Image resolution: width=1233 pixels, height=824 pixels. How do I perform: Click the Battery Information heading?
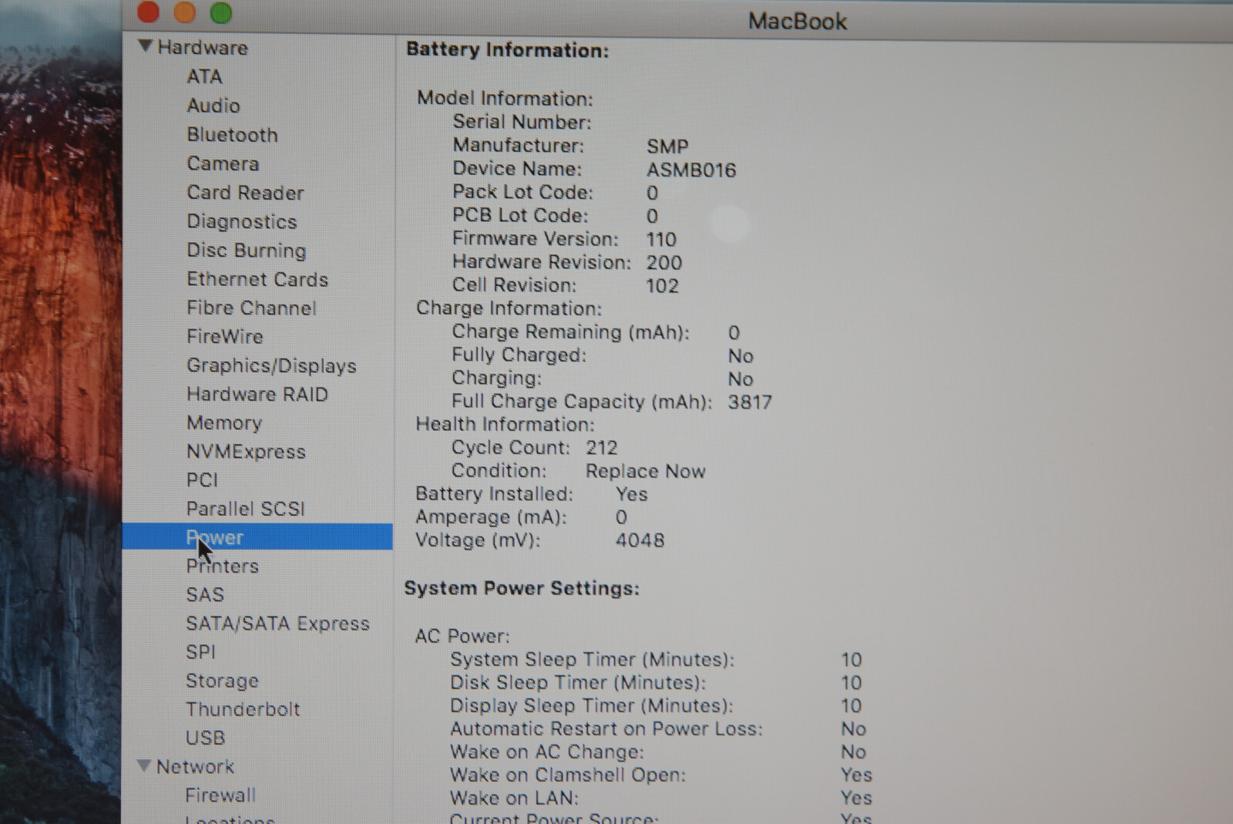click(x=507, y=50)
